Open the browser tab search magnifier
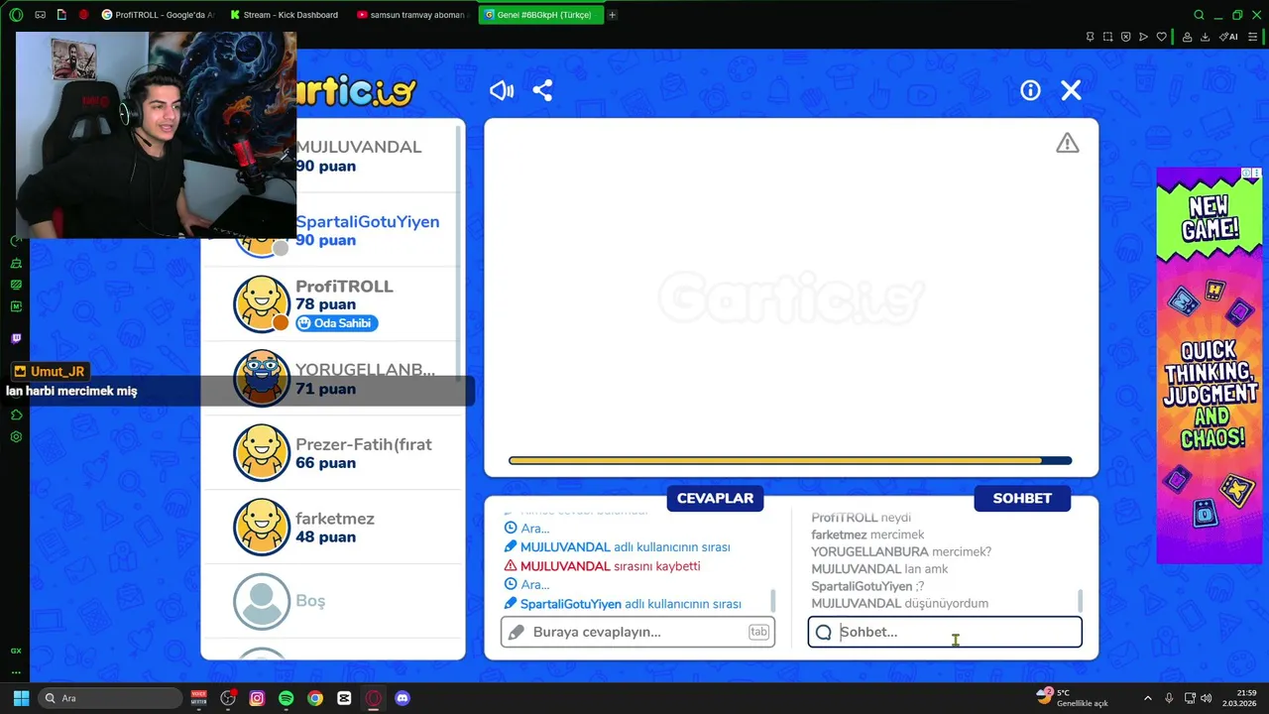The image size is (1269, 714). (x=1199, y=15)
